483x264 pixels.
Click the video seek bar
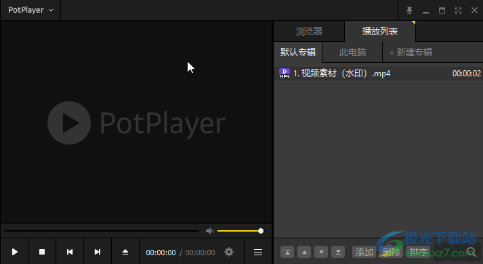102,231
